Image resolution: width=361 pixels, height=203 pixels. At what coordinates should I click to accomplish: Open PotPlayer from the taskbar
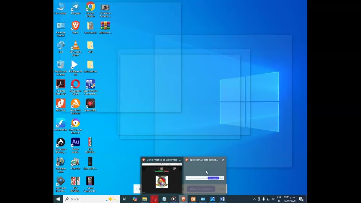tap(174, 199)
